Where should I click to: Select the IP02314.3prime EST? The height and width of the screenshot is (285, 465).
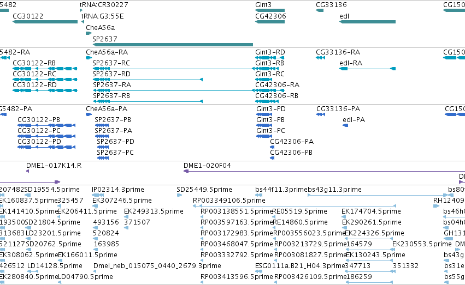(x=98, y=195)
